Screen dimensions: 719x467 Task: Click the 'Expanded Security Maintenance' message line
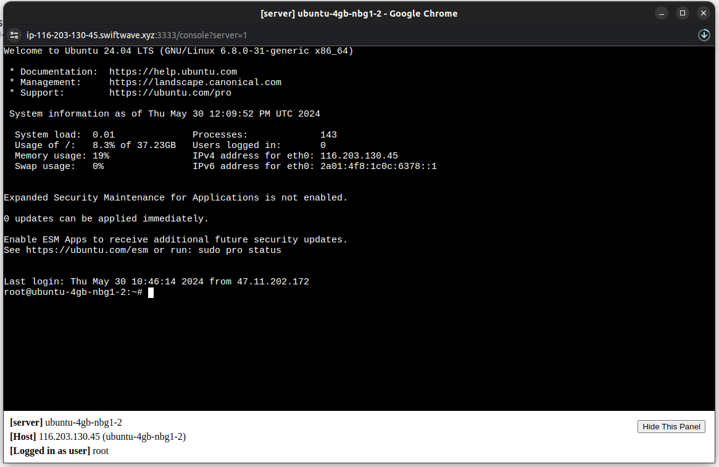click(x=176, y=197)
